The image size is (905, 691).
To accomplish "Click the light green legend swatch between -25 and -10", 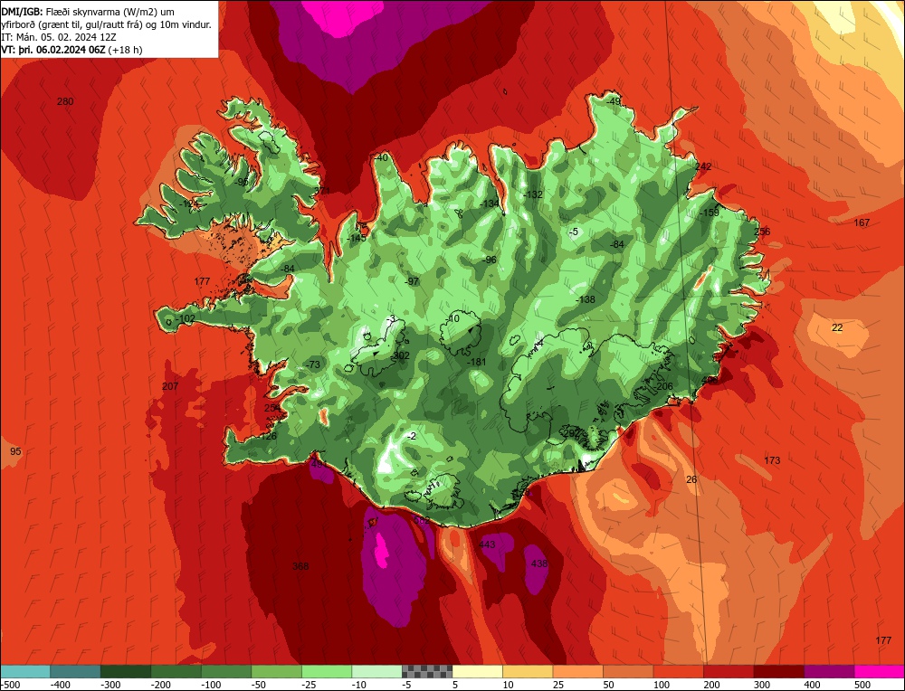I will [x=327, y=671].
